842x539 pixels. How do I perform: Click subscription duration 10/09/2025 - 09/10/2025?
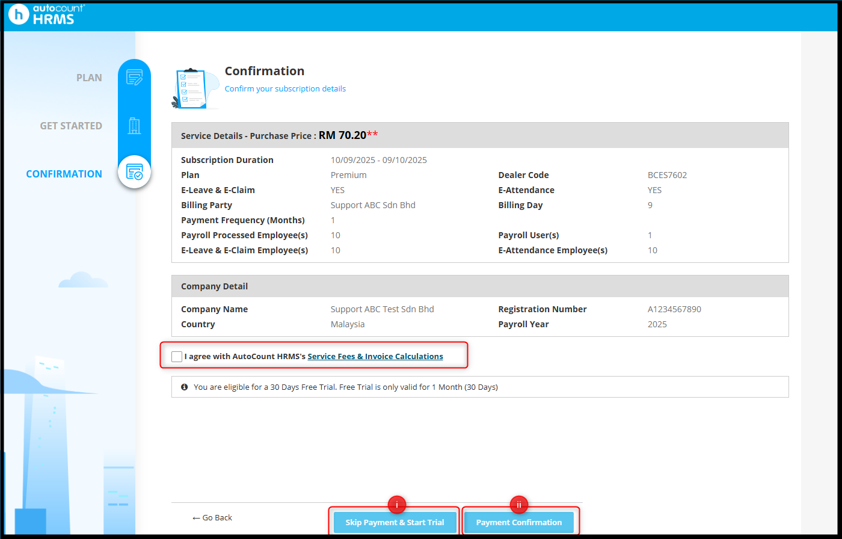[379, 160]
